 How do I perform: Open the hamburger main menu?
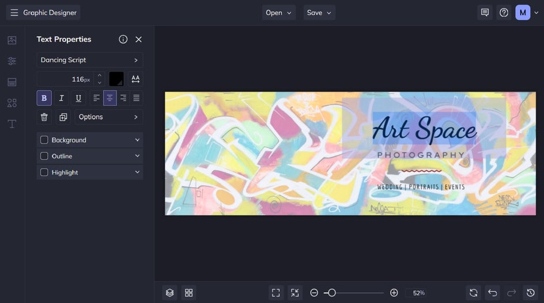(x=14, y=13)
